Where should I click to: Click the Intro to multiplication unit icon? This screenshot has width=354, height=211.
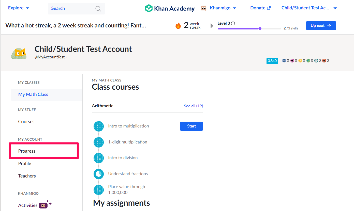tap(99, 126)
